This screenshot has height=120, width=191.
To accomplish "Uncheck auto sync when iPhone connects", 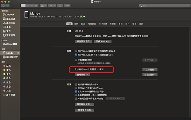I will tap(76, 91).
